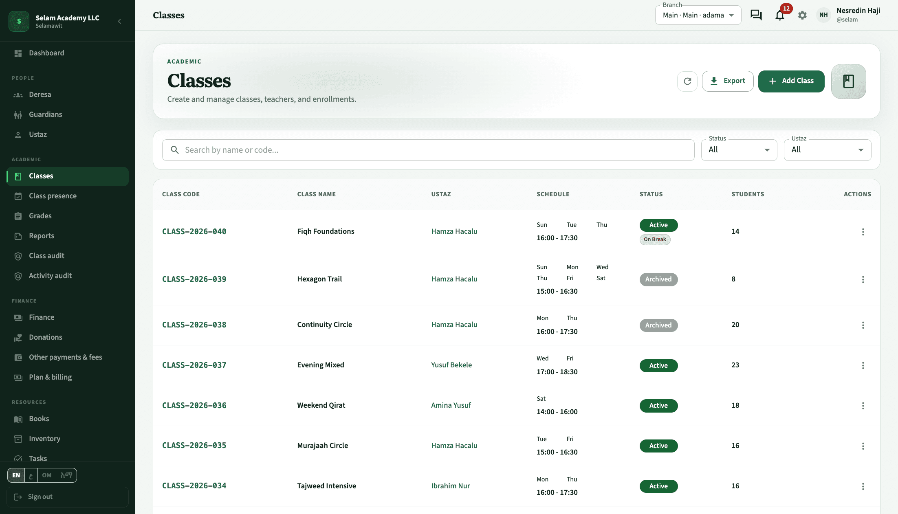
Task: Open Inventory in sidebar
Action: click(x=68, y=439)
